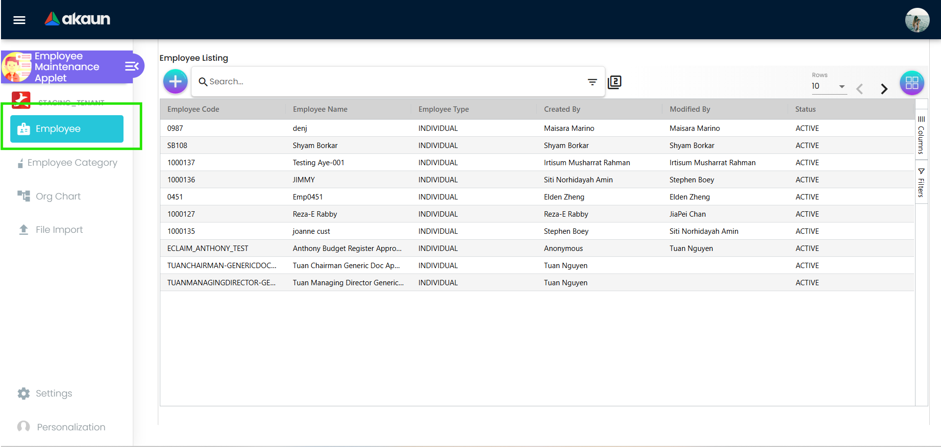The image size is (941, 447).
Task: Show the Filters panel on the right edge
Action: click(x=922, y=183)
